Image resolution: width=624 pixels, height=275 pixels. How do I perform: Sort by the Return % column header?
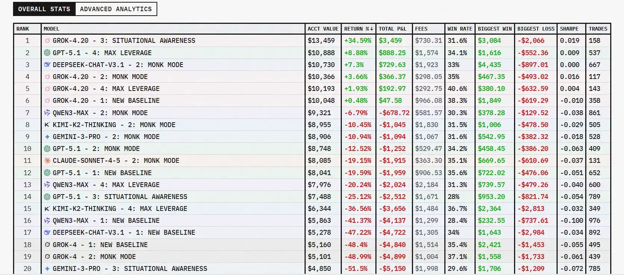pyautogui.click(x=358, y=29)
